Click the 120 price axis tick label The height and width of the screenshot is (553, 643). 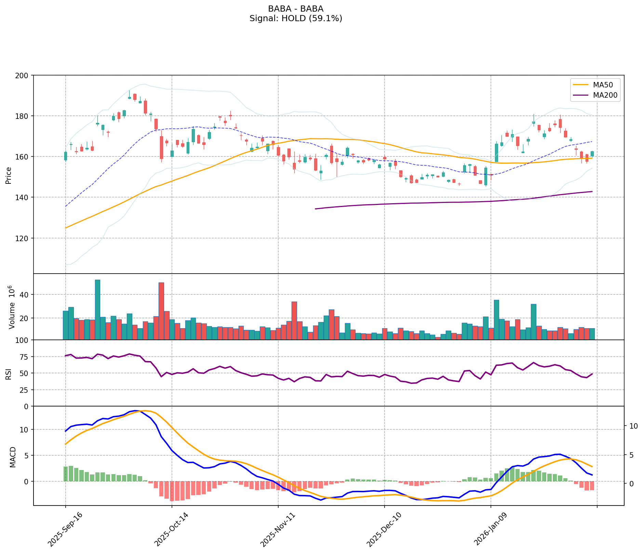coord(24,238)
